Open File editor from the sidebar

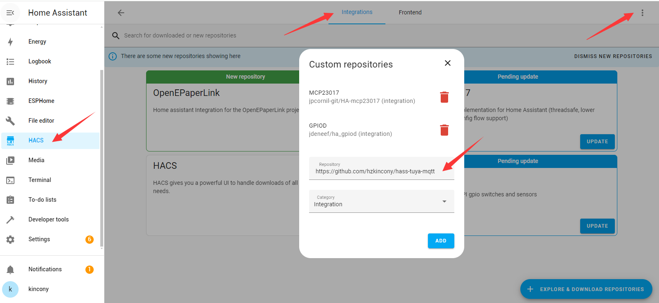[x=50, y=121]
